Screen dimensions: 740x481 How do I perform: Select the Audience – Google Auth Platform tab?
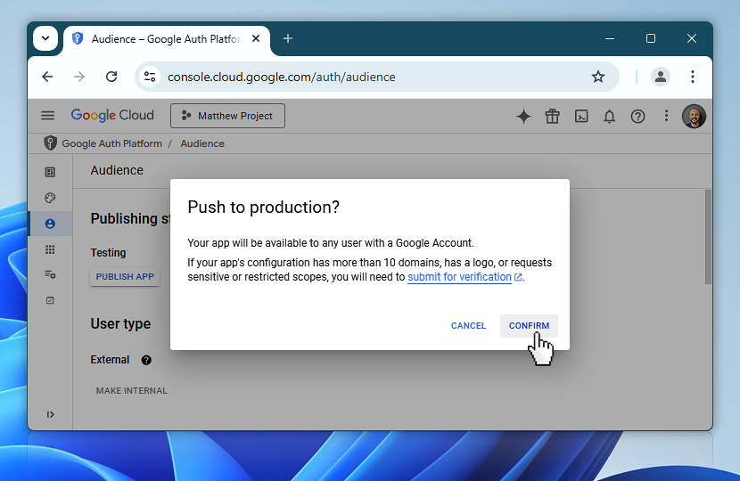point(166,39)
